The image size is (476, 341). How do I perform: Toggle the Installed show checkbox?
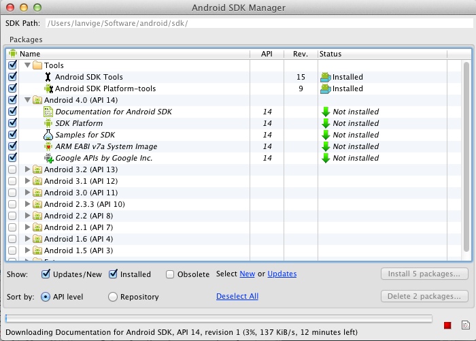(113, 274)
